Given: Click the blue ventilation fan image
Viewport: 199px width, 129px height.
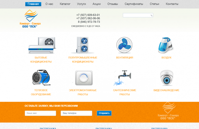Looking at the screenshot, I should click(124, 45).
